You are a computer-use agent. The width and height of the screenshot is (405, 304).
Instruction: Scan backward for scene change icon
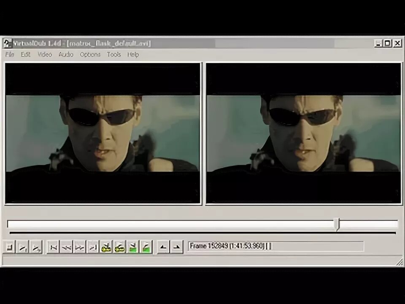tap(133, 247)
